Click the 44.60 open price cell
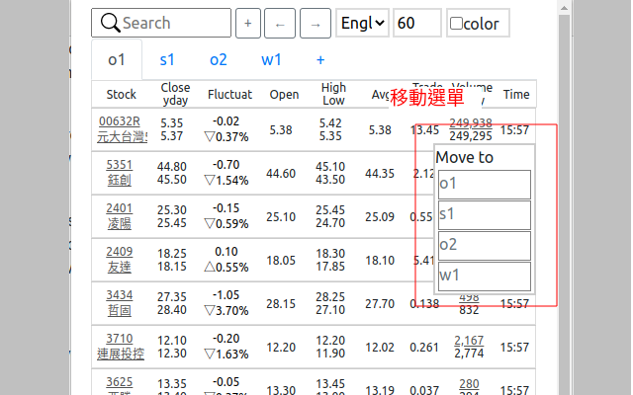The height and width of the screenshot is (395, 633). tap(281, 174)
